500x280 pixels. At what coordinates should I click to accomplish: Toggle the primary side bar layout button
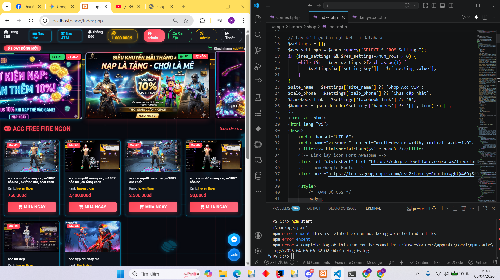click(434, 5)
